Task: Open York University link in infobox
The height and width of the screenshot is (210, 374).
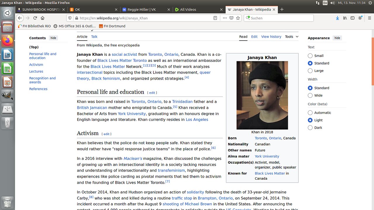Action: pyautogui.click(x=267, y=156)
